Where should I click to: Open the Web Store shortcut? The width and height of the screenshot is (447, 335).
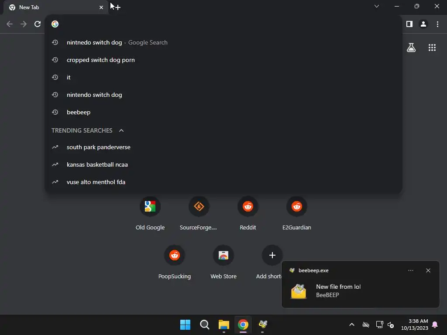tap(223, 262)
